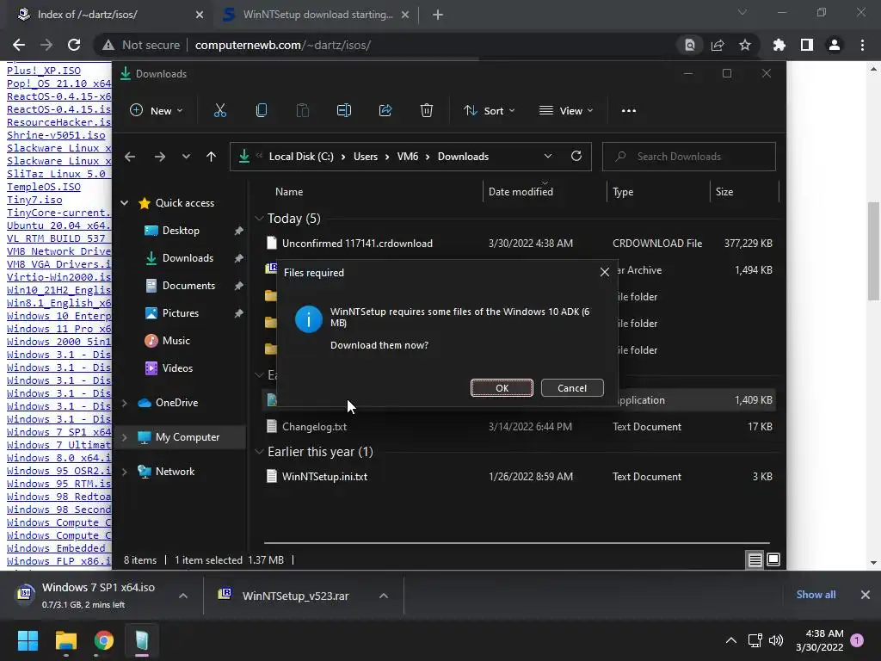Open the Windows Start button
The image size is (881, 661).
tap(28, 640)
